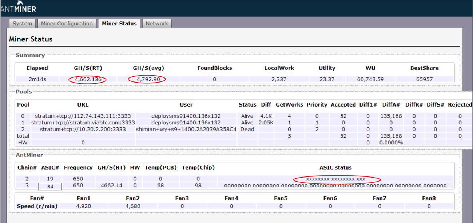Click the BestShare value 65957
The width and height of the screenshot is (473, 223).
coord(424,79)
